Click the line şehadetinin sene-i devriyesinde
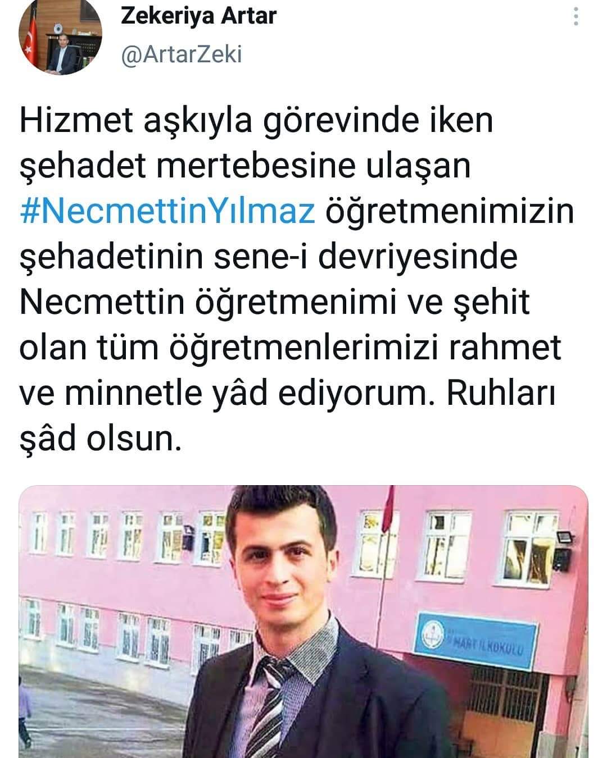607x758 pixels. coord(268,257)
